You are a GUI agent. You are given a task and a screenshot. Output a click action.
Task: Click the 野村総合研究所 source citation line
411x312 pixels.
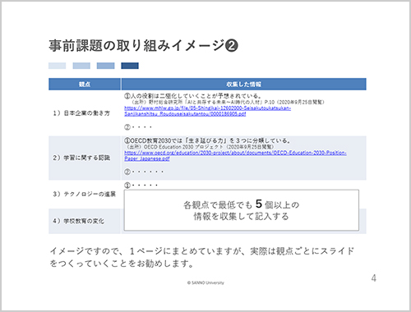228,102
